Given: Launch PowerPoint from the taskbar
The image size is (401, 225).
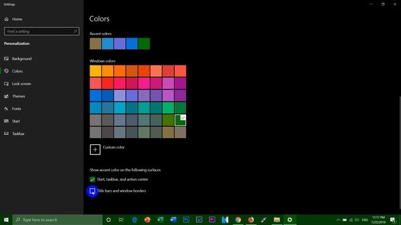Looking at the screenshot, I should (x=147, y=219).
